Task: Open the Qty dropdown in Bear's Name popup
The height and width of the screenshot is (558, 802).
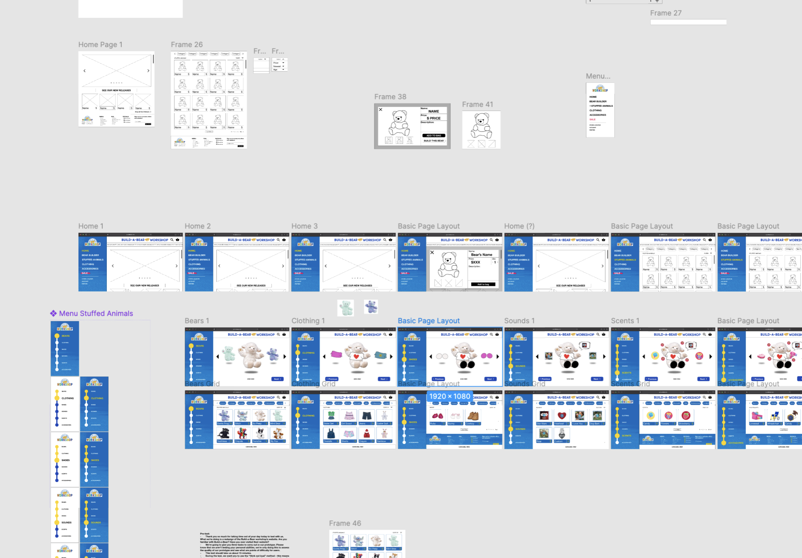Action: tap(494, 262)
